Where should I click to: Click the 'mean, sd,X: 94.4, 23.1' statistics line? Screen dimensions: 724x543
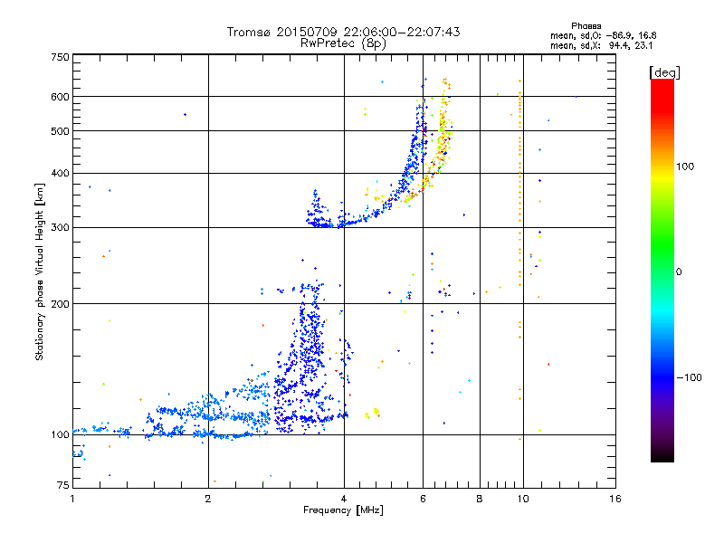(x=601, y=45)
